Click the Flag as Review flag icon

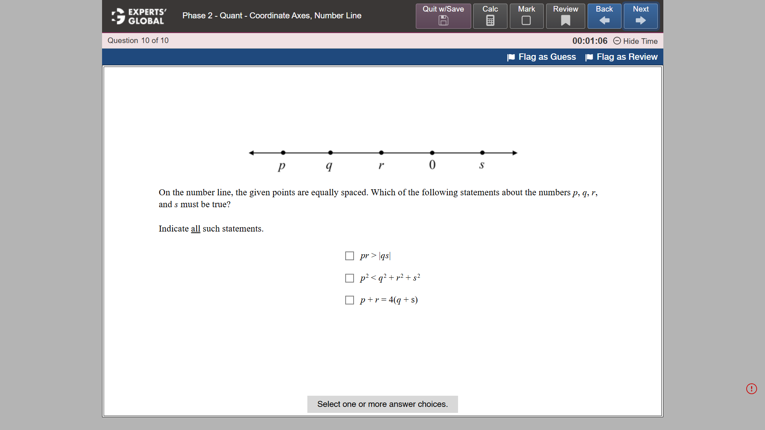(x=589, y=57)
